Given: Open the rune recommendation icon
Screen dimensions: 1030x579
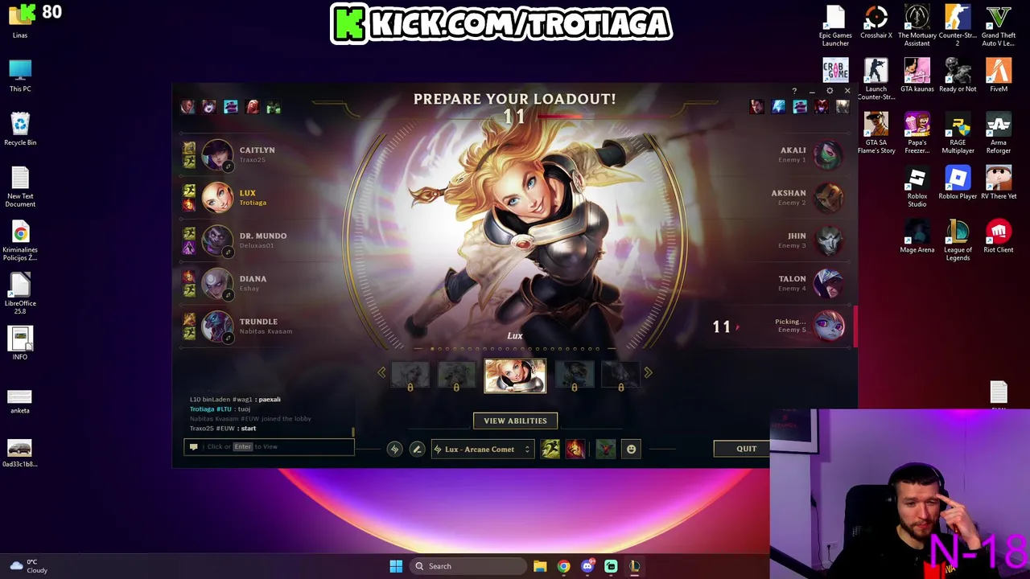Looking at the screenshot, I should click(x=394, y=450).
